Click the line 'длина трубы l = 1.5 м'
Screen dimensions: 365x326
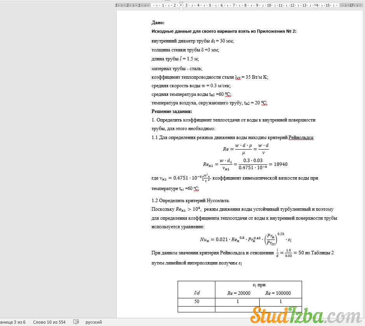[x=175, y=58]
